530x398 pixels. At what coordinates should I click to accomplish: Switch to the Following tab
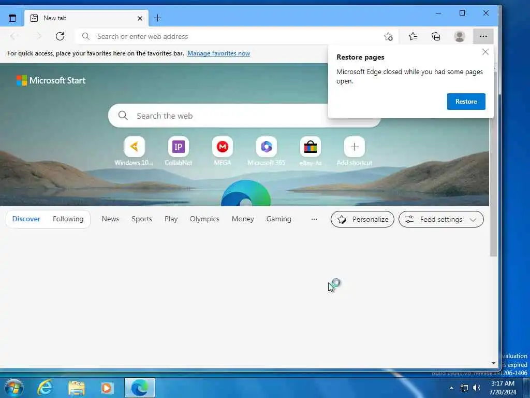68,219
